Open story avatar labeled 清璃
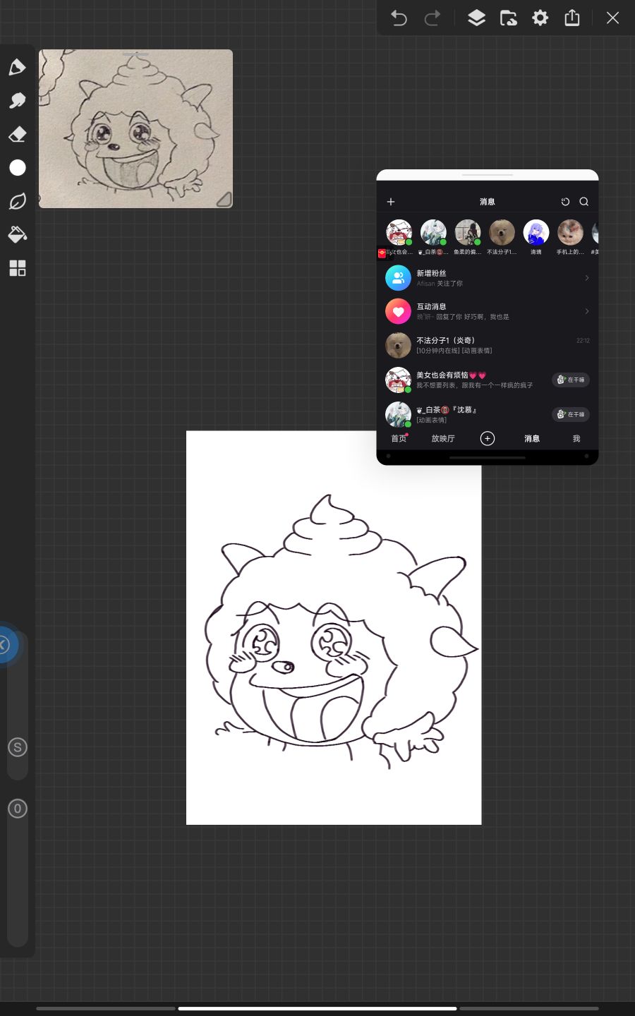The image size is (635, 1016). point(536,232)
